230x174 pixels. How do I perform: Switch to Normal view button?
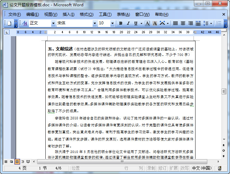(6, 162)
